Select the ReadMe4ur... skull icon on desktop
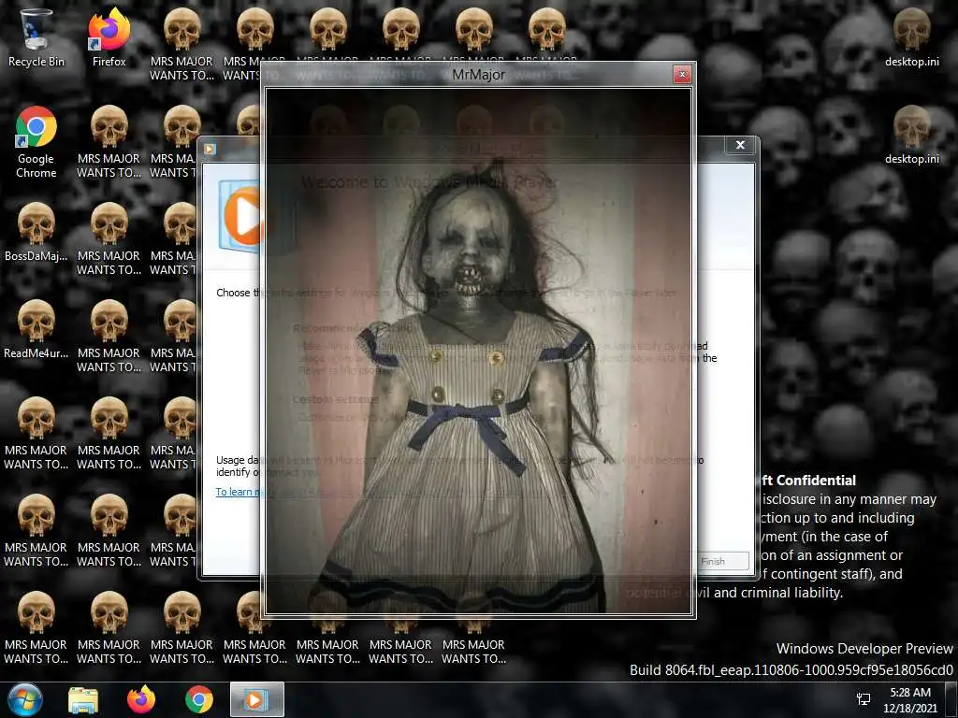Image resolution: width=958 pixels, height=718 pixels. (36, 329)
